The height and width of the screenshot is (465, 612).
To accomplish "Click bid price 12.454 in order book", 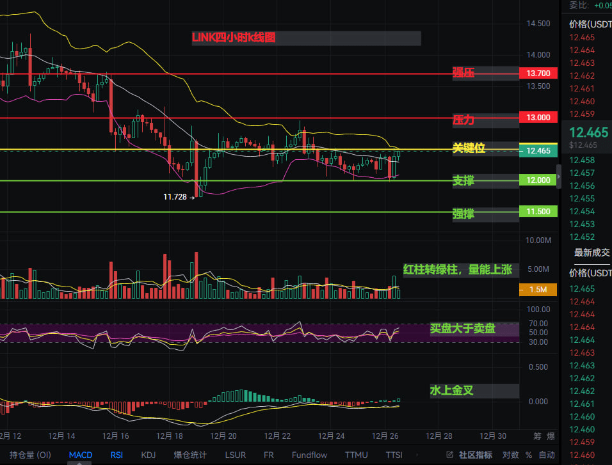I will pyautogui.click(x=582, y=212).
